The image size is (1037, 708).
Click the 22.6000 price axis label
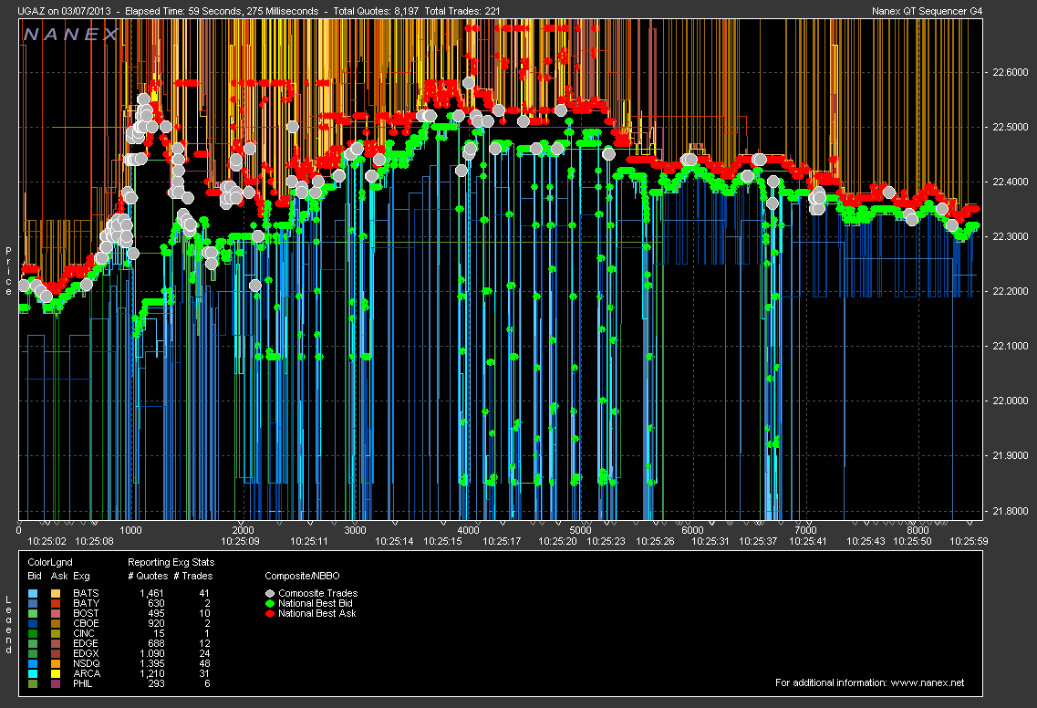1011,73
